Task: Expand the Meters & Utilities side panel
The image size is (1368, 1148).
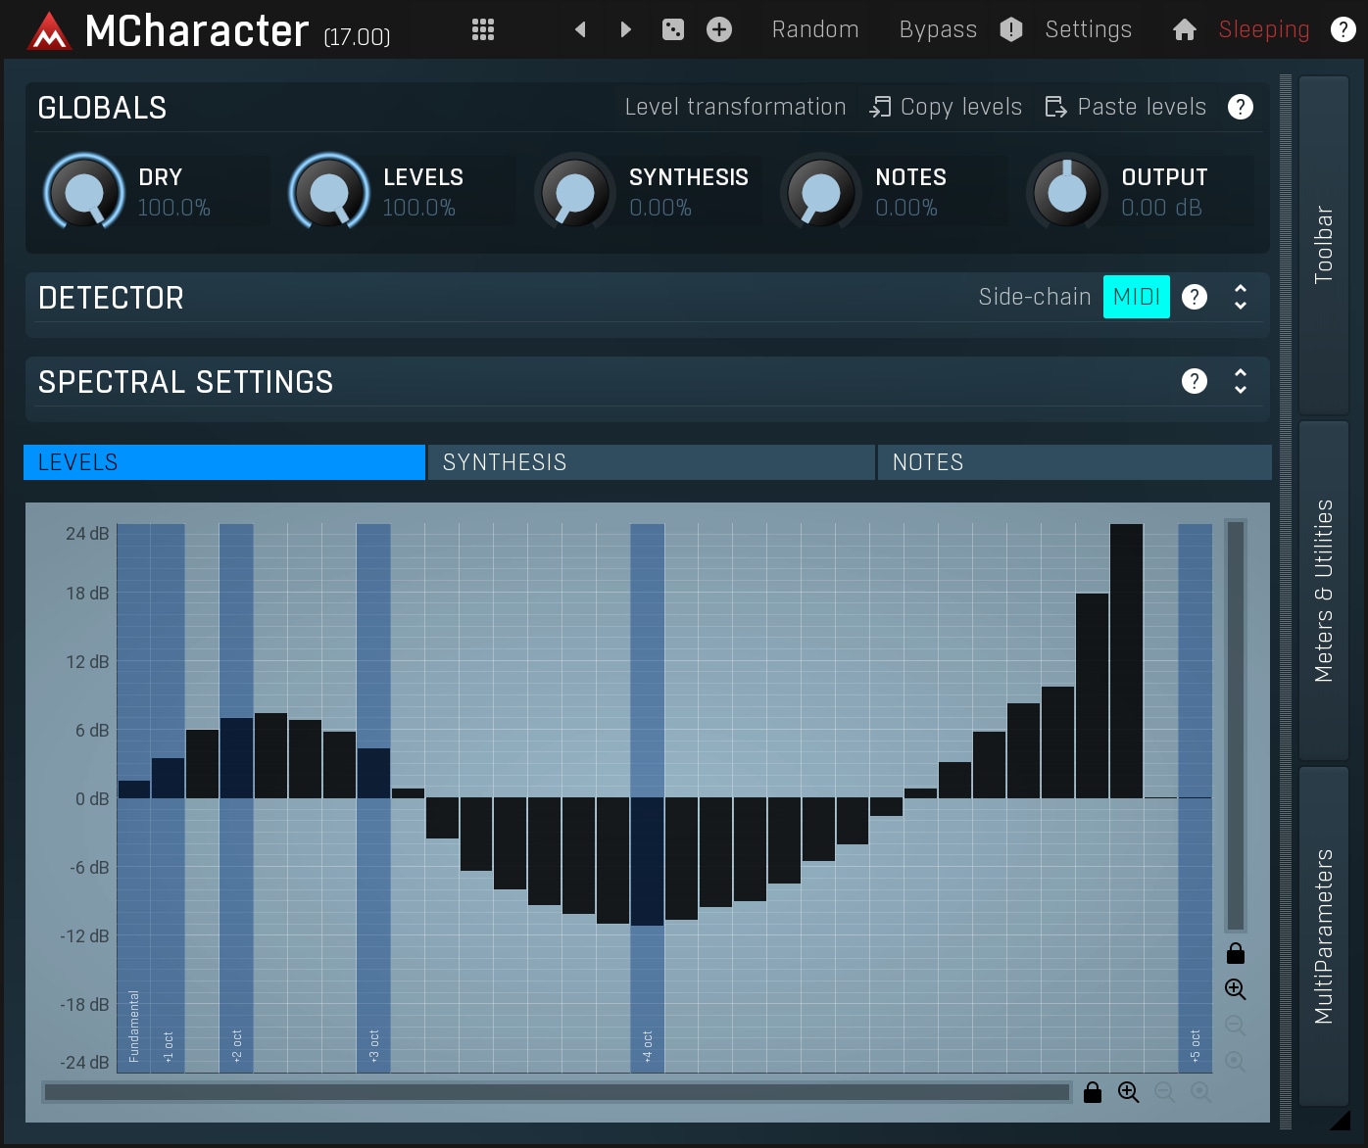Action: 1323,590
